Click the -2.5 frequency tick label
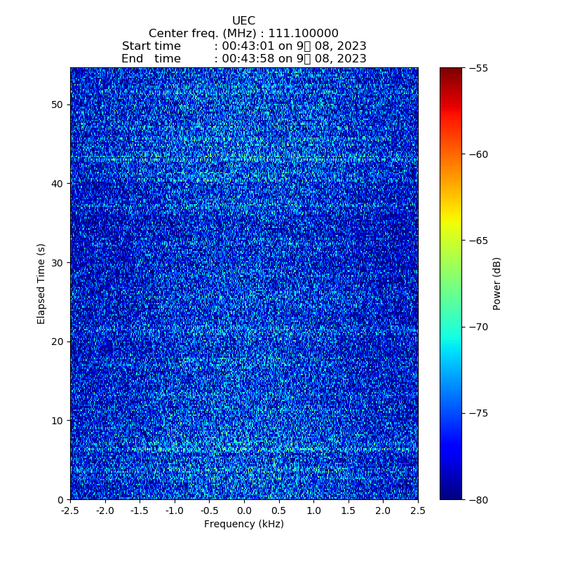 69,511
